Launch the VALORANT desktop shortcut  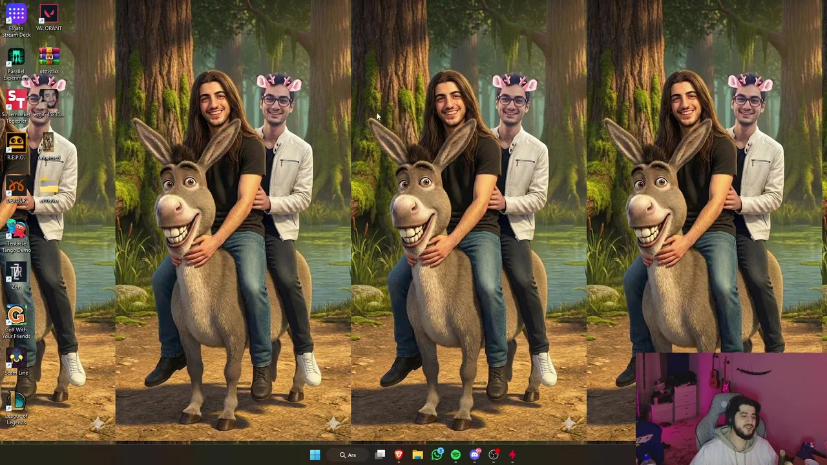click(49, 17)
